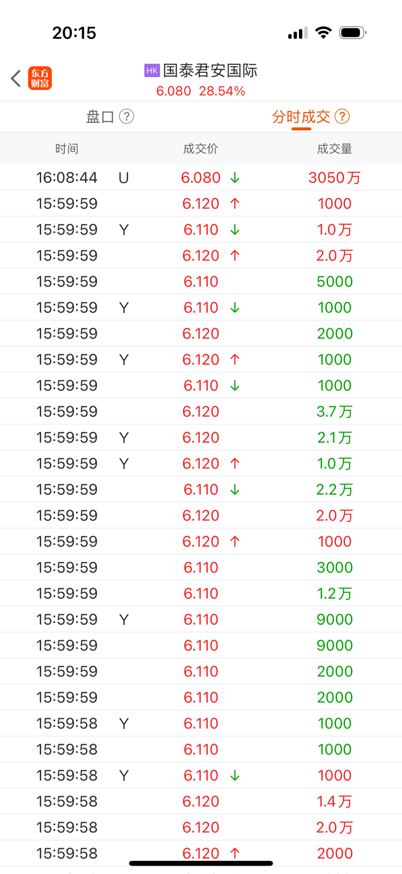Image resolution: width=402 pixels, height=874 pixels.
Task: Tap the 国泰君安国际 stock title
Action: pyautogui.click(x=210, y=71)
